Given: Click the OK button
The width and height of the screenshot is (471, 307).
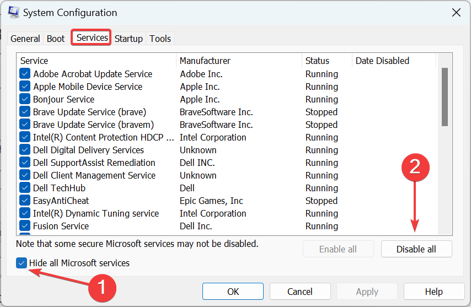Looking at the screenshot, I should point(233,292).
